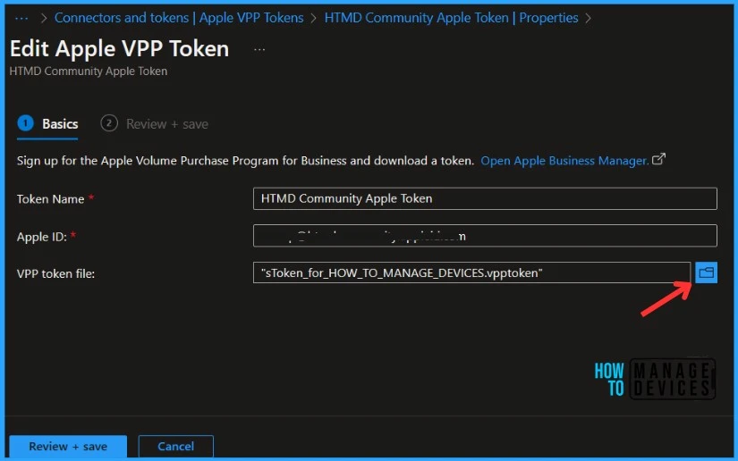Click the Review + save button
Image resolution: width=738 pixels, height=461 pixels.
click(68, 446)
